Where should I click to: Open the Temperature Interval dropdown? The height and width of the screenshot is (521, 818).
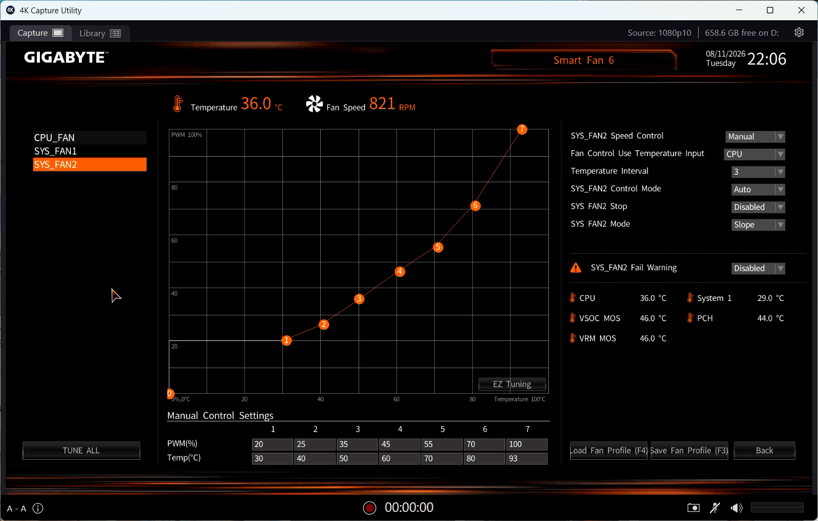click(758, 172)
